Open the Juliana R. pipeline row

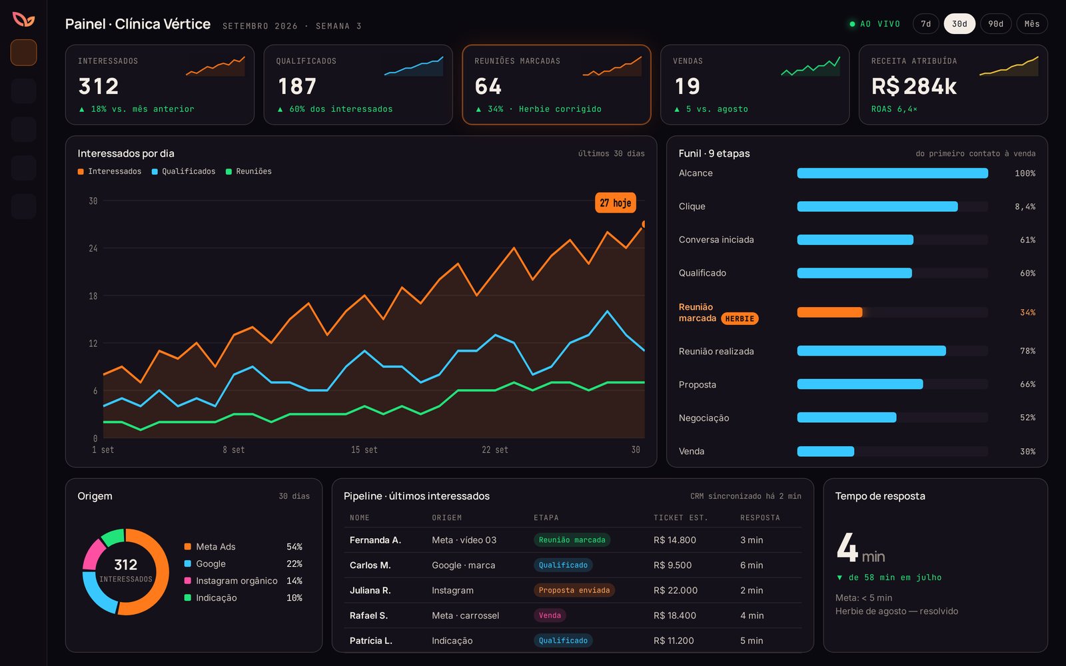click(573, 591)
